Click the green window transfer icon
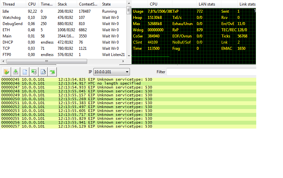 point(34,72)
